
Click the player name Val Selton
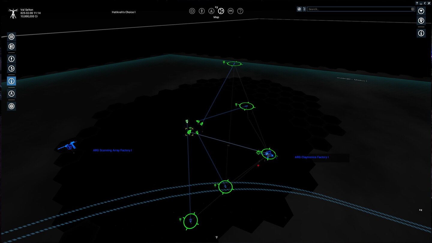point(27,10)
